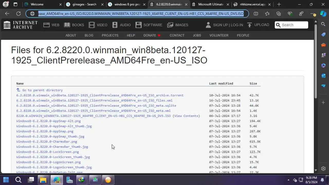Open the Copilot sidebar icon
This screenshot has height=185, width=329.
click(323, 14)
